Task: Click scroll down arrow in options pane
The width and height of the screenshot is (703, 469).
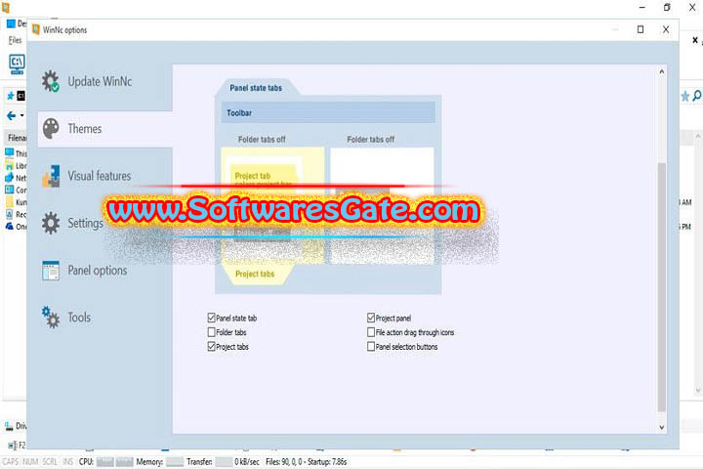Action: [662, 427]
